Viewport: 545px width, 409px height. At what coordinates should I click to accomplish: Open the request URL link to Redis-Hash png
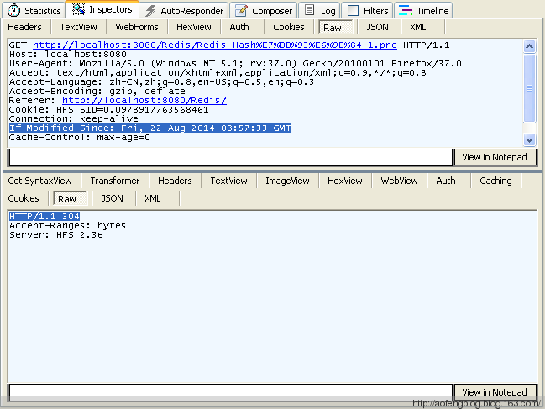tap(215, 45)
